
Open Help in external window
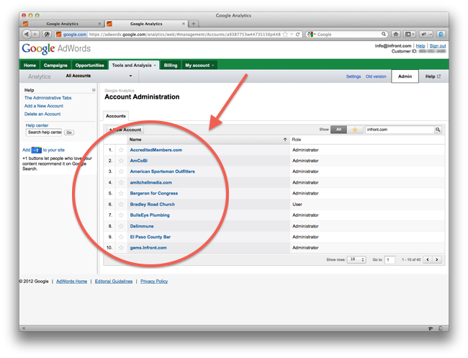pos(433,76)
